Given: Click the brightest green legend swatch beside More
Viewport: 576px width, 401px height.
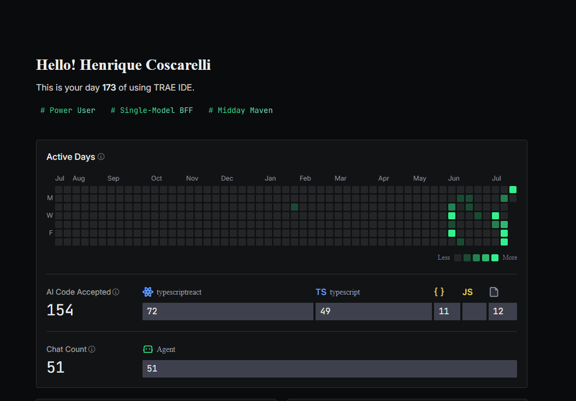Looking at the screenshot, I should click(495, 258).
